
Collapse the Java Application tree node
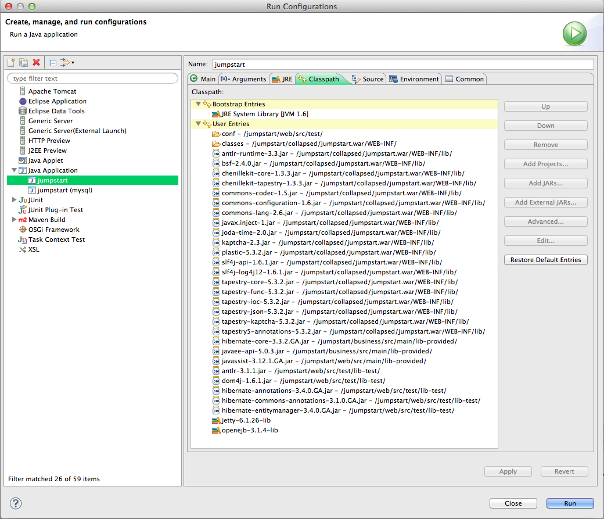[x=14, y=170]
